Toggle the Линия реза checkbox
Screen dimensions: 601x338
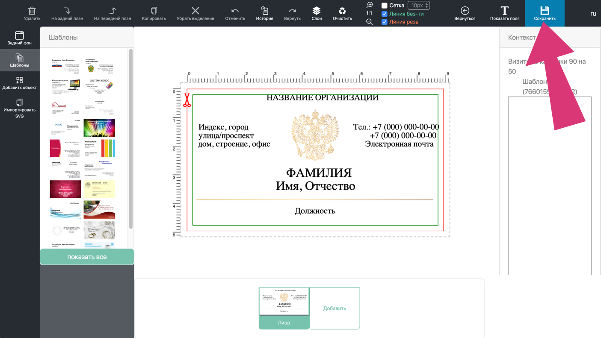click(x=384, y=22)
